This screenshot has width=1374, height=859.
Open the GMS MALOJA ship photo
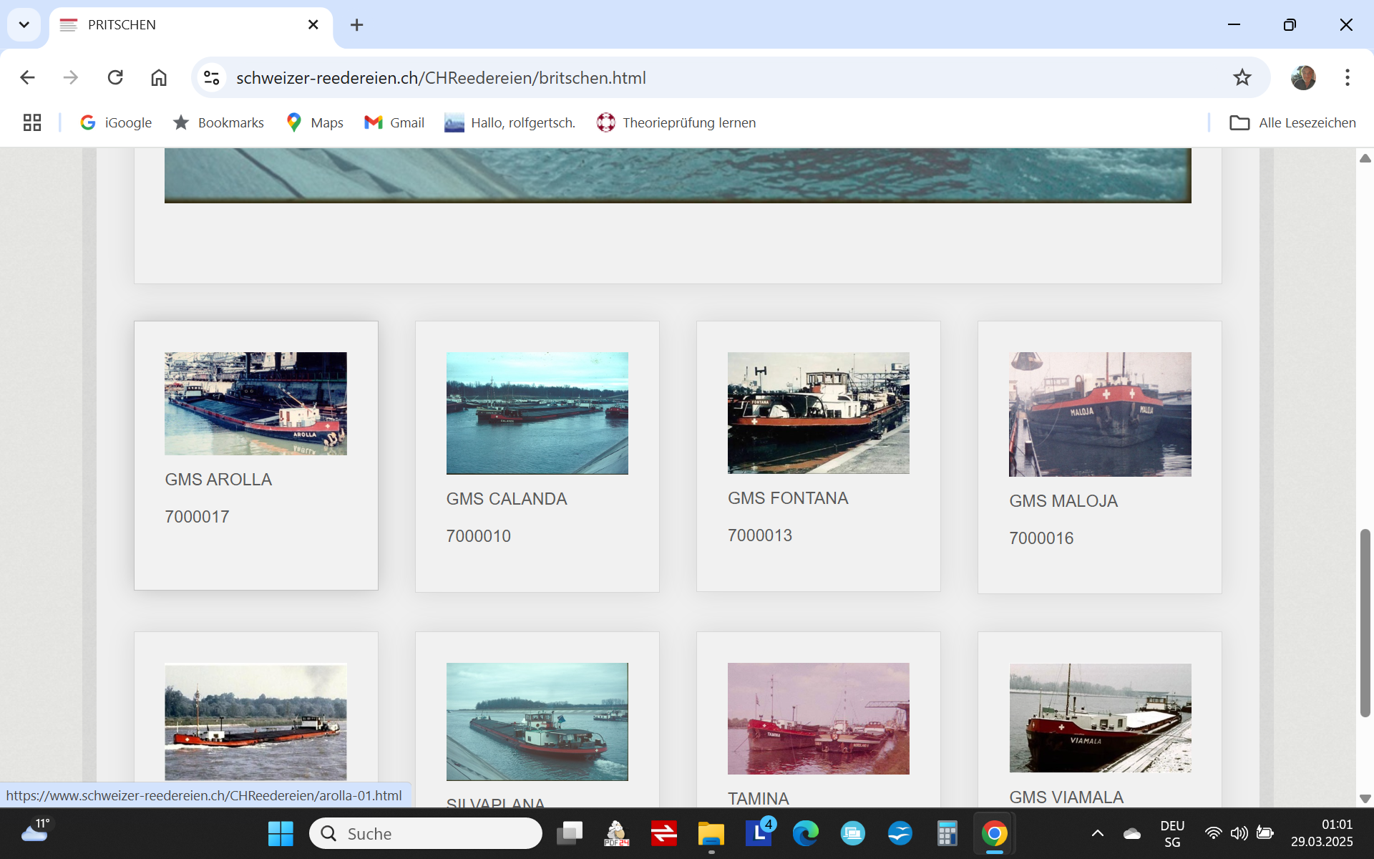pyautogui.click(x=1099, y=414)
